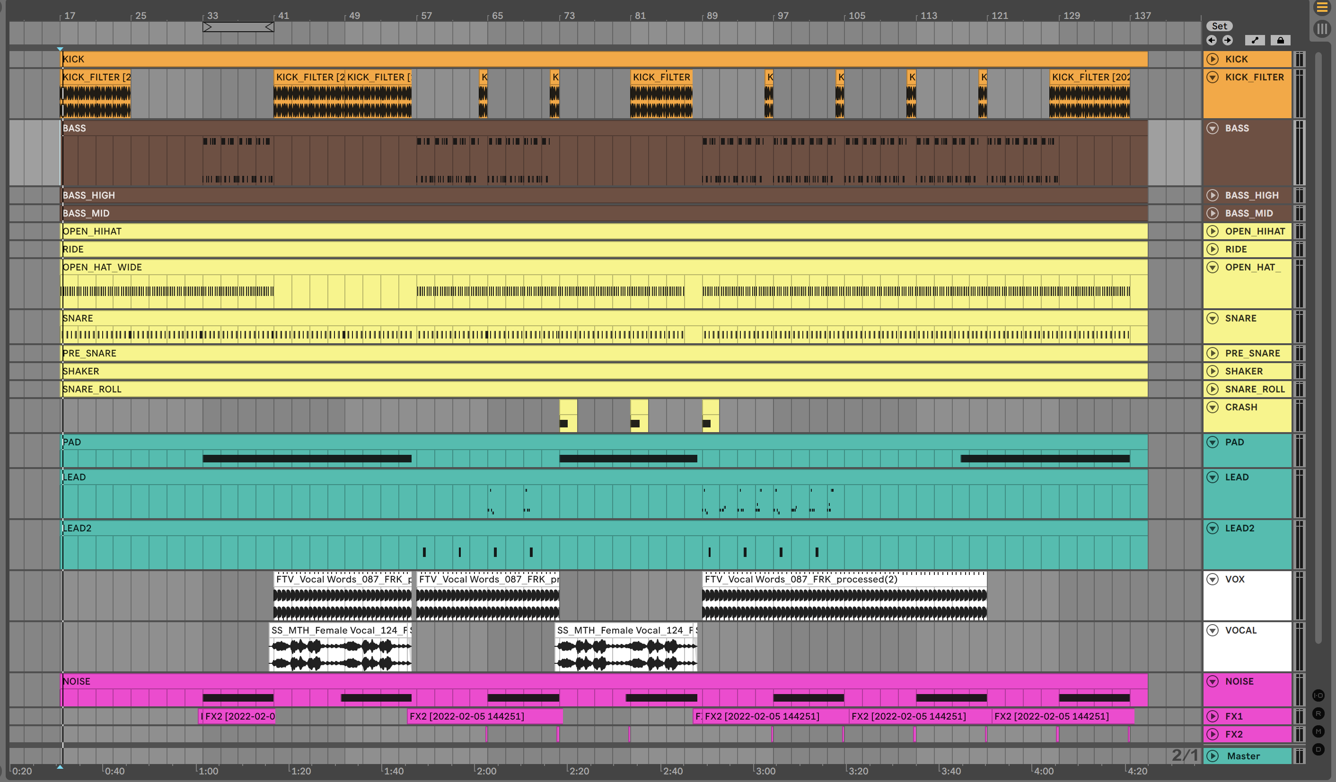Fold the CRASH track
The height and width of the screenshot is (782, 1336).
click(1213, 408)
